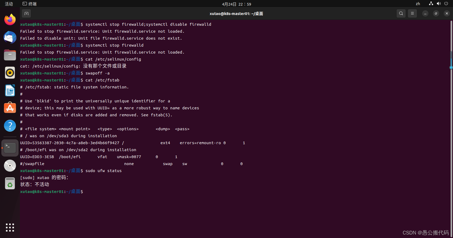Click UUID=53563387-2030-4c7a-a8eb-3ed4b66f9427 text
This screenshot has height=238, width=453.
(x=70, y=143)
